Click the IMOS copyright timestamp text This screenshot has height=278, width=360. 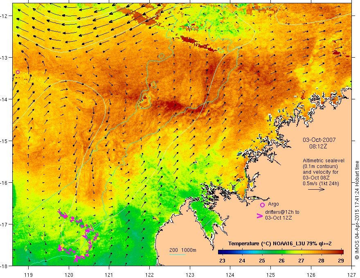click(357, 211)
